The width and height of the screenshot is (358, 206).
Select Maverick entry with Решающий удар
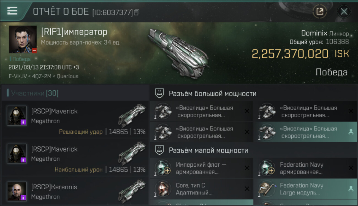75,119
